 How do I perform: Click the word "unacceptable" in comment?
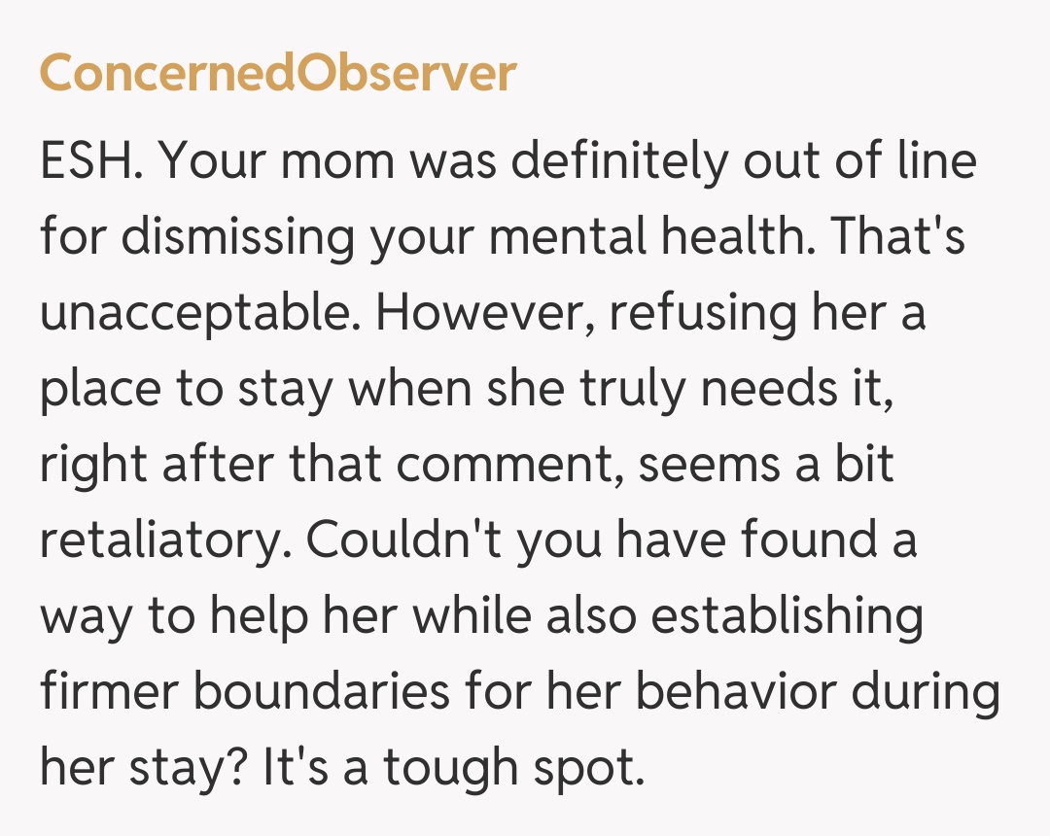click(199, 314)
